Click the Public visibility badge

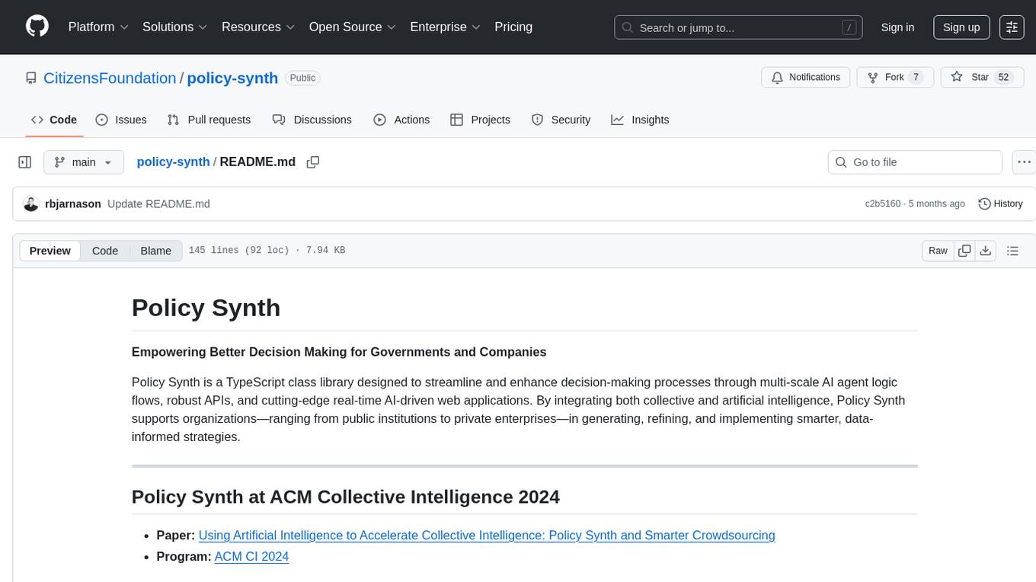302,78
